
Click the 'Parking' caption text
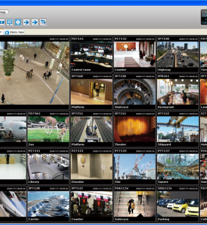click(x=163, y=219)
